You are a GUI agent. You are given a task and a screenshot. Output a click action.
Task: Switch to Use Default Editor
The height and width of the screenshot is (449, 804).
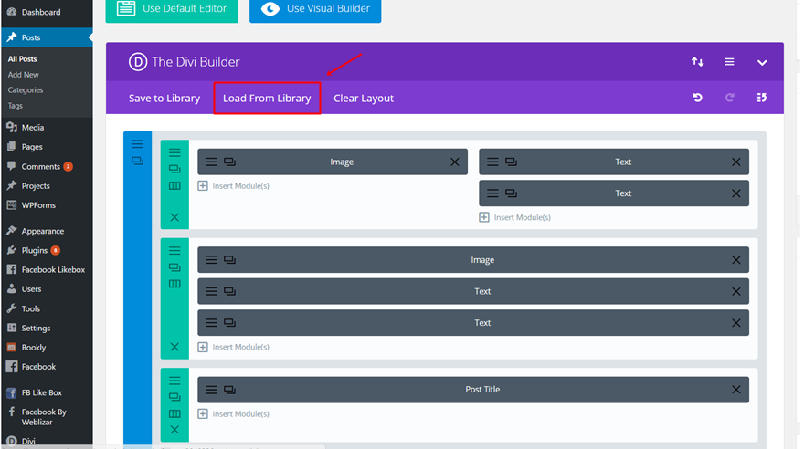click(172, 9)
